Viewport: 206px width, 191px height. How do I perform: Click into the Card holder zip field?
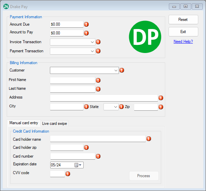click(67, 147)
